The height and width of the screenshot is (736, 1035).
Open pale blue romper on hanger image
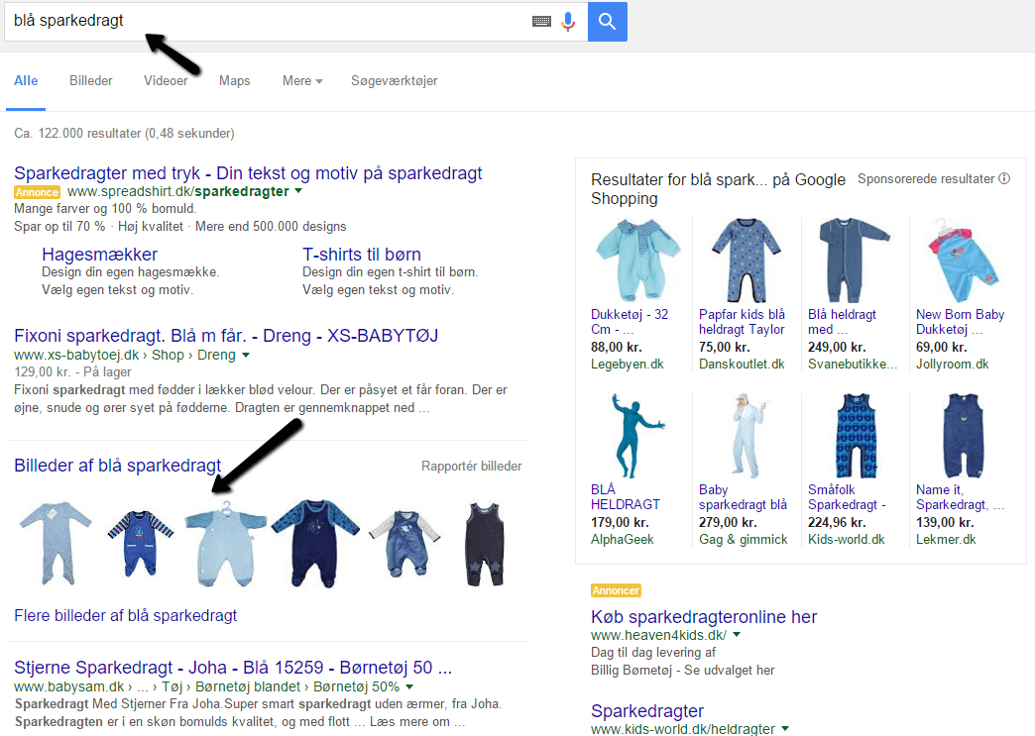click(x=226, y=544)
